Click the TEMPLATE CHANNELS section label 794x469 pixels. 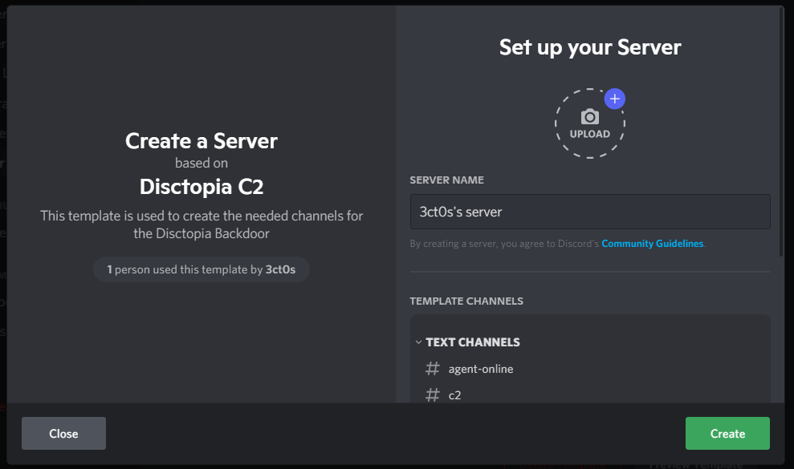pyautogui.click(x=466, y=301)
